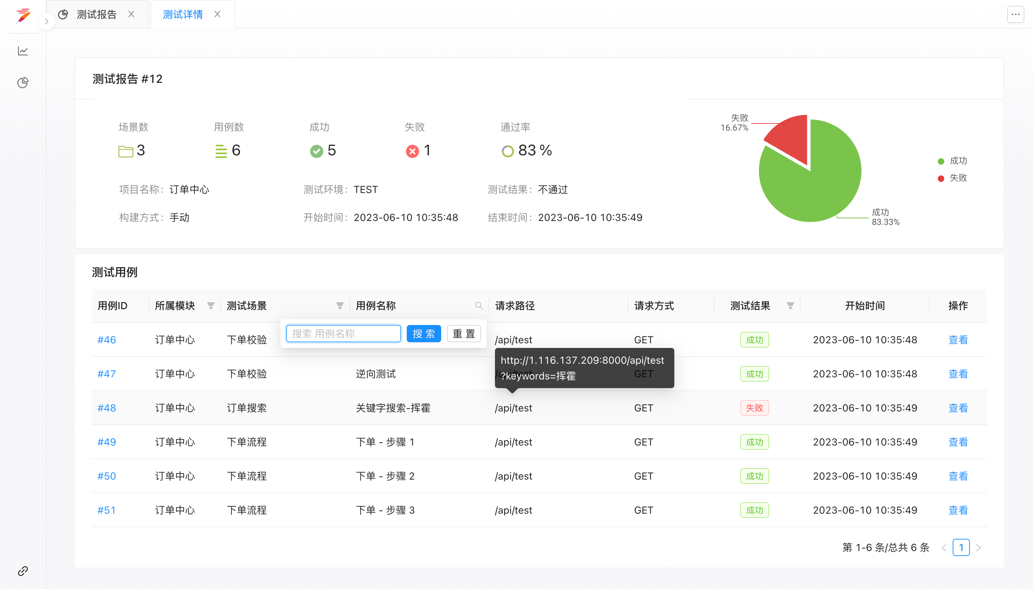1033x589 pixels.
Task: Toggle 失败 legend item in pie chart
Action: [x=952, y=178]
